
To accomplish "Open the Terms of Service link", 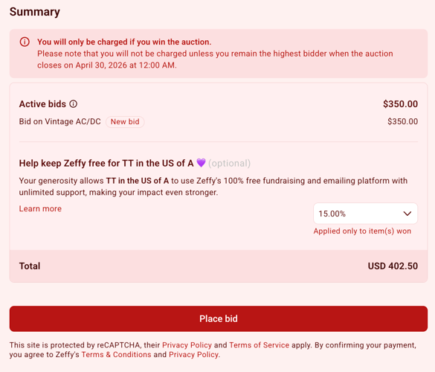I will click(259, 345).
